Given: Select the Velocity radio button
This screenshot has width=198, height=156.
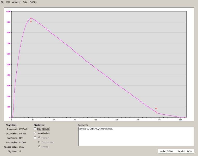Looking at the screenshot, I should pos(39,138).
